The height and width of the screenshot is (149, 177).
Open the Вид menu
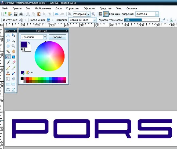[28, 8]
